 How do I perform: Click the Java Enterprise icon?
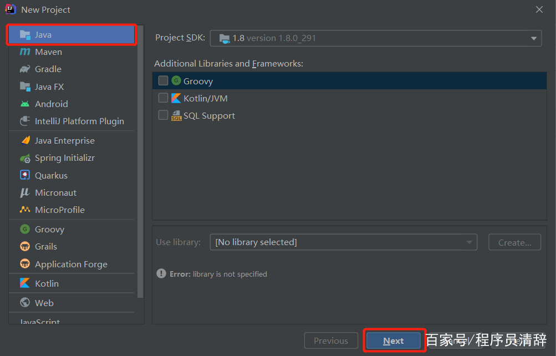pos(25,140)
